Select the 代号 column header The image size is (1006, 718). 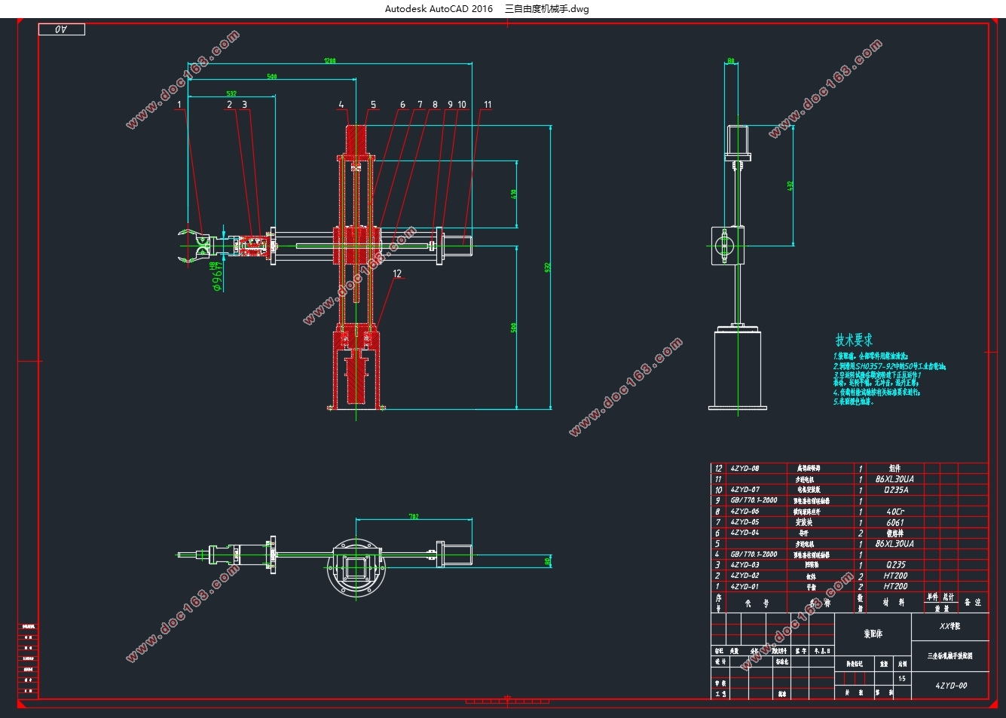(x=757, y=603)
